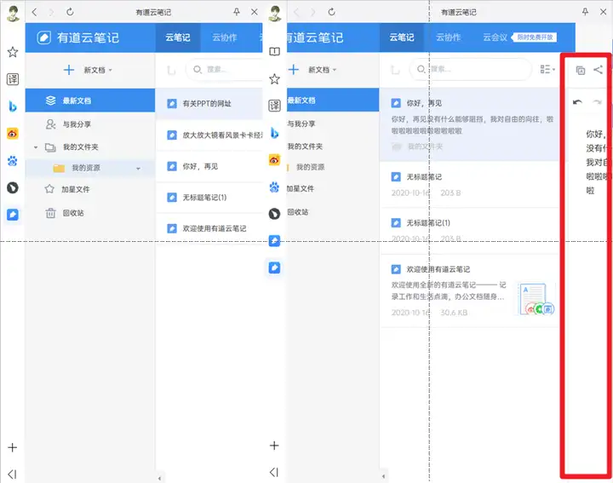Add a new sidebar app in right sidebar
The width and height of the screenshot is (613, 483).
(274, 446)
